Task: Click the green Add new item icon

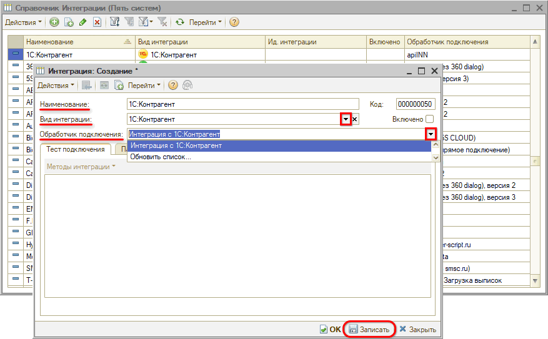Action: 54,22
